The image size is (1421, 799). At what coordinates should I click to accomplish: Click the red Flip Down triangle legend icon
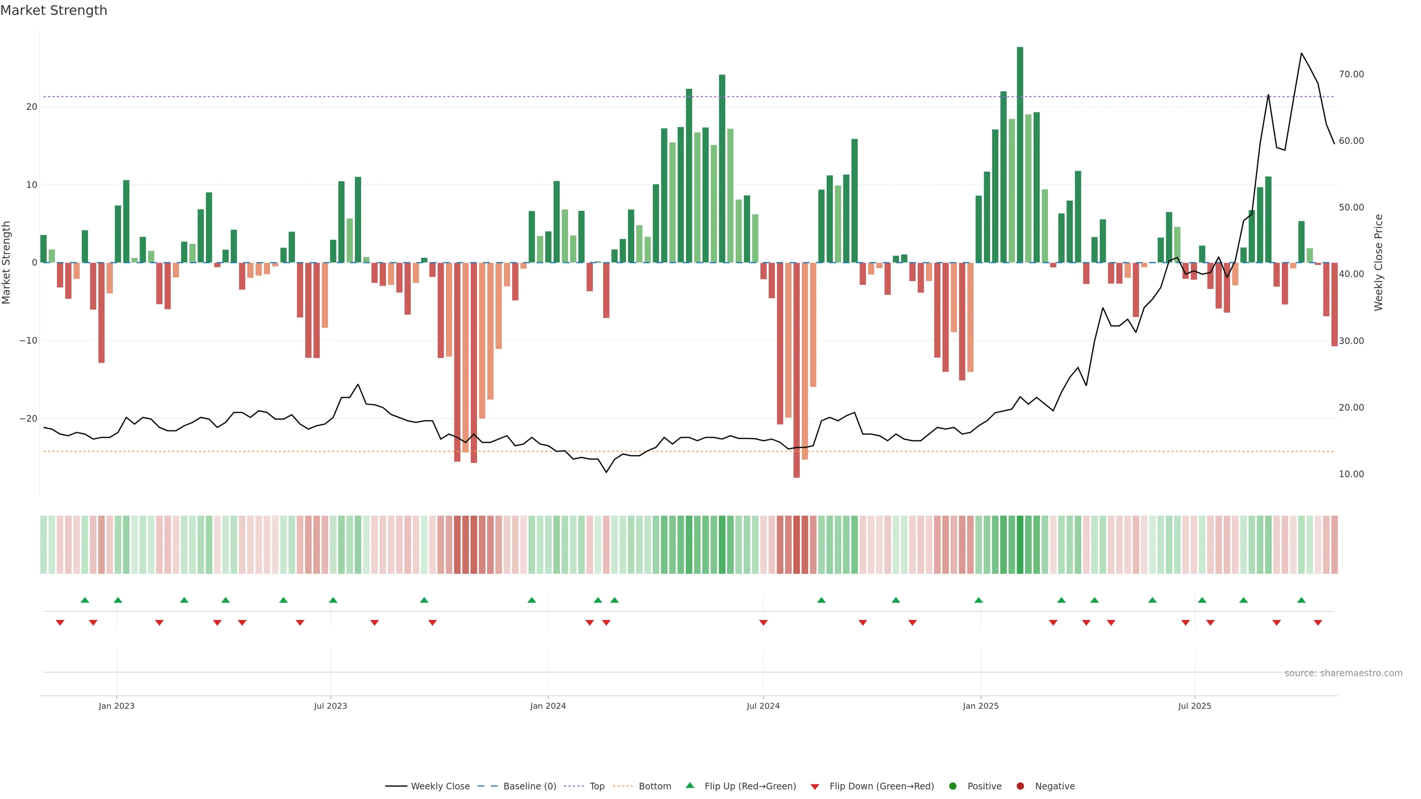click(x=814, y=786)
